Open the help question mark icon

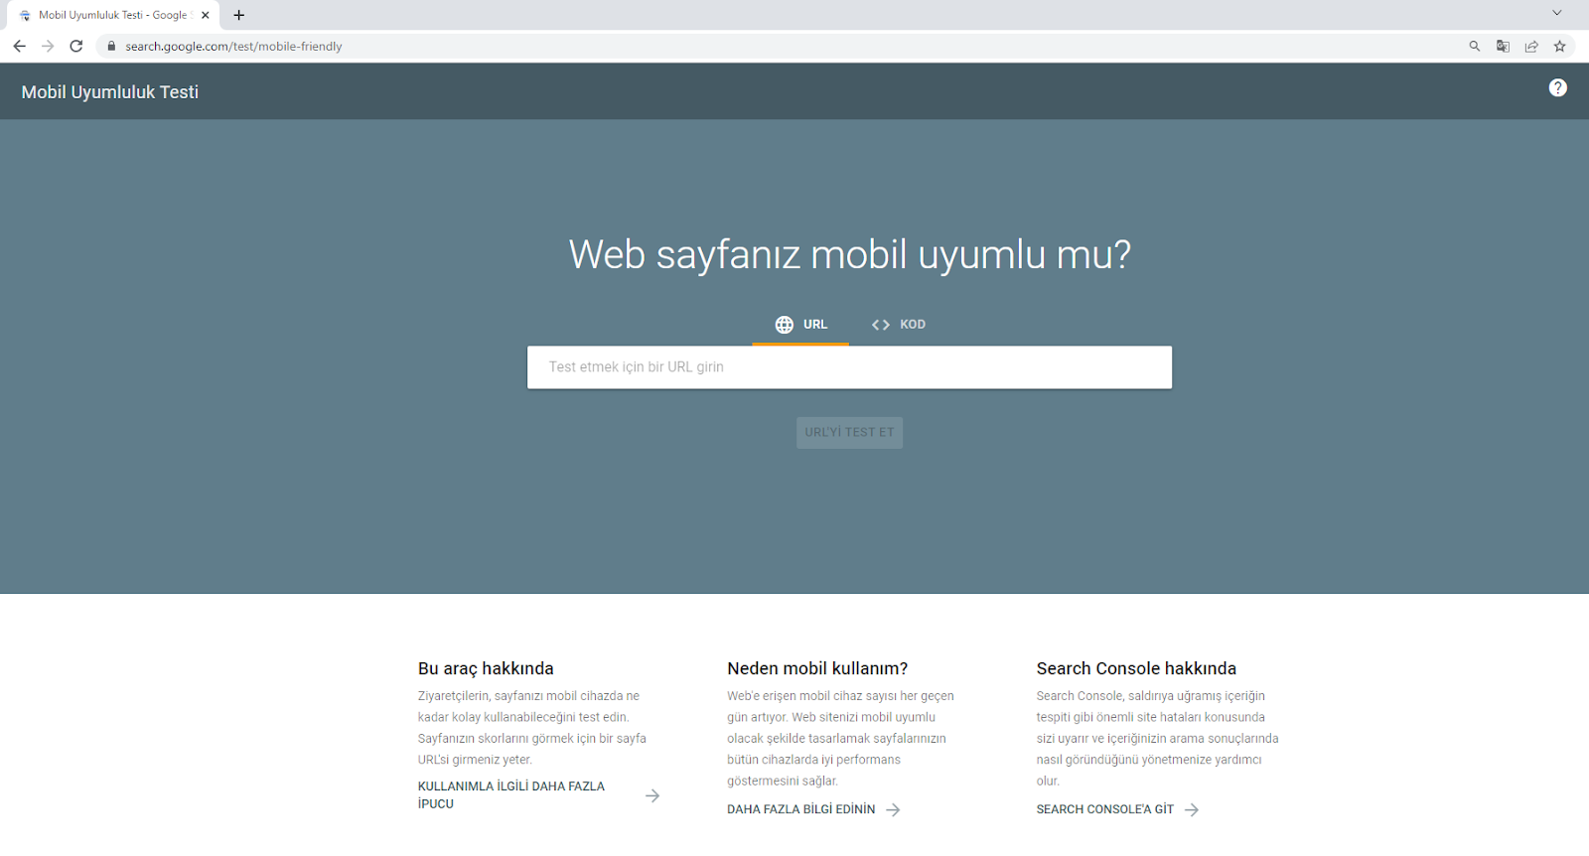pyautogui.click(x=1557, y=87)
